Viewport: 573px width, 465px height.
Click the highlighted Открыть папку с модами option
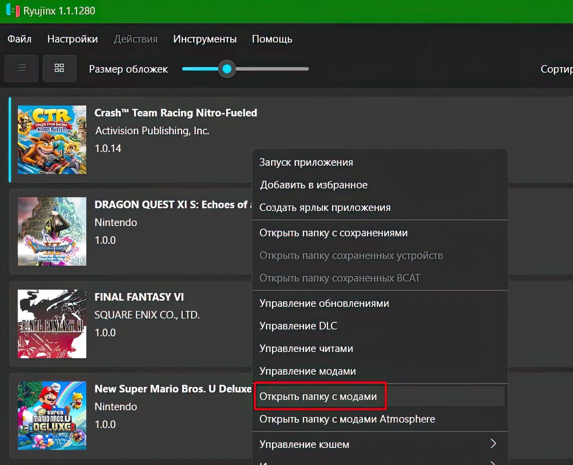[x=318, y=397]
